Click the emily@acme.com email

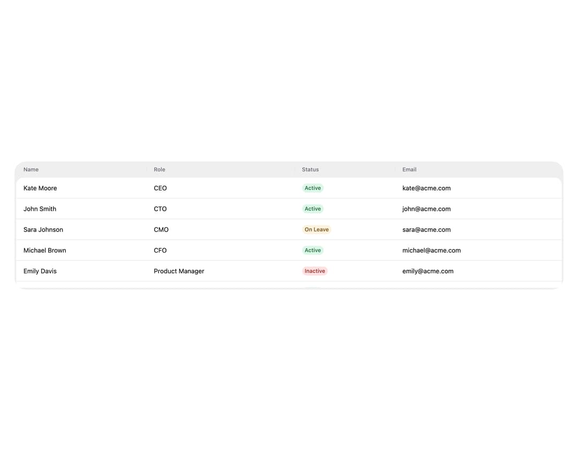click(428, 271)
